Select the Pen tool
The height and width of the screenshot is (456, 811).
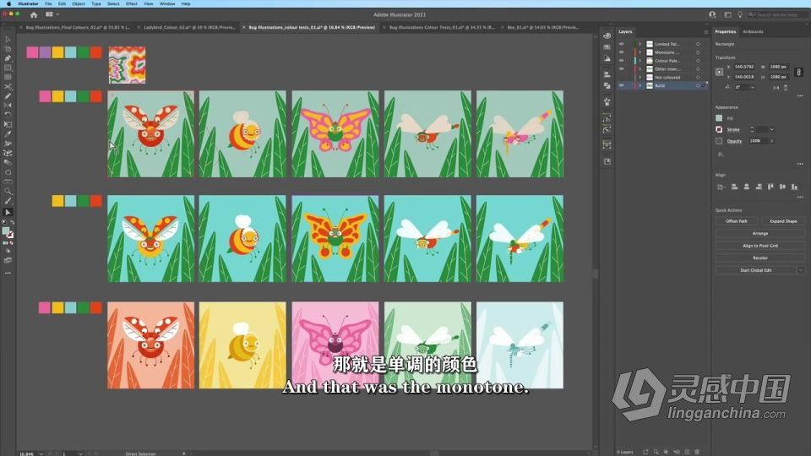pos(8,58)
